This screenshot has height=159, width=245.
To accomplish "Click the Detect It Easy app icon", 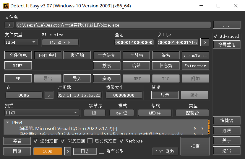I will coord(6,6).
